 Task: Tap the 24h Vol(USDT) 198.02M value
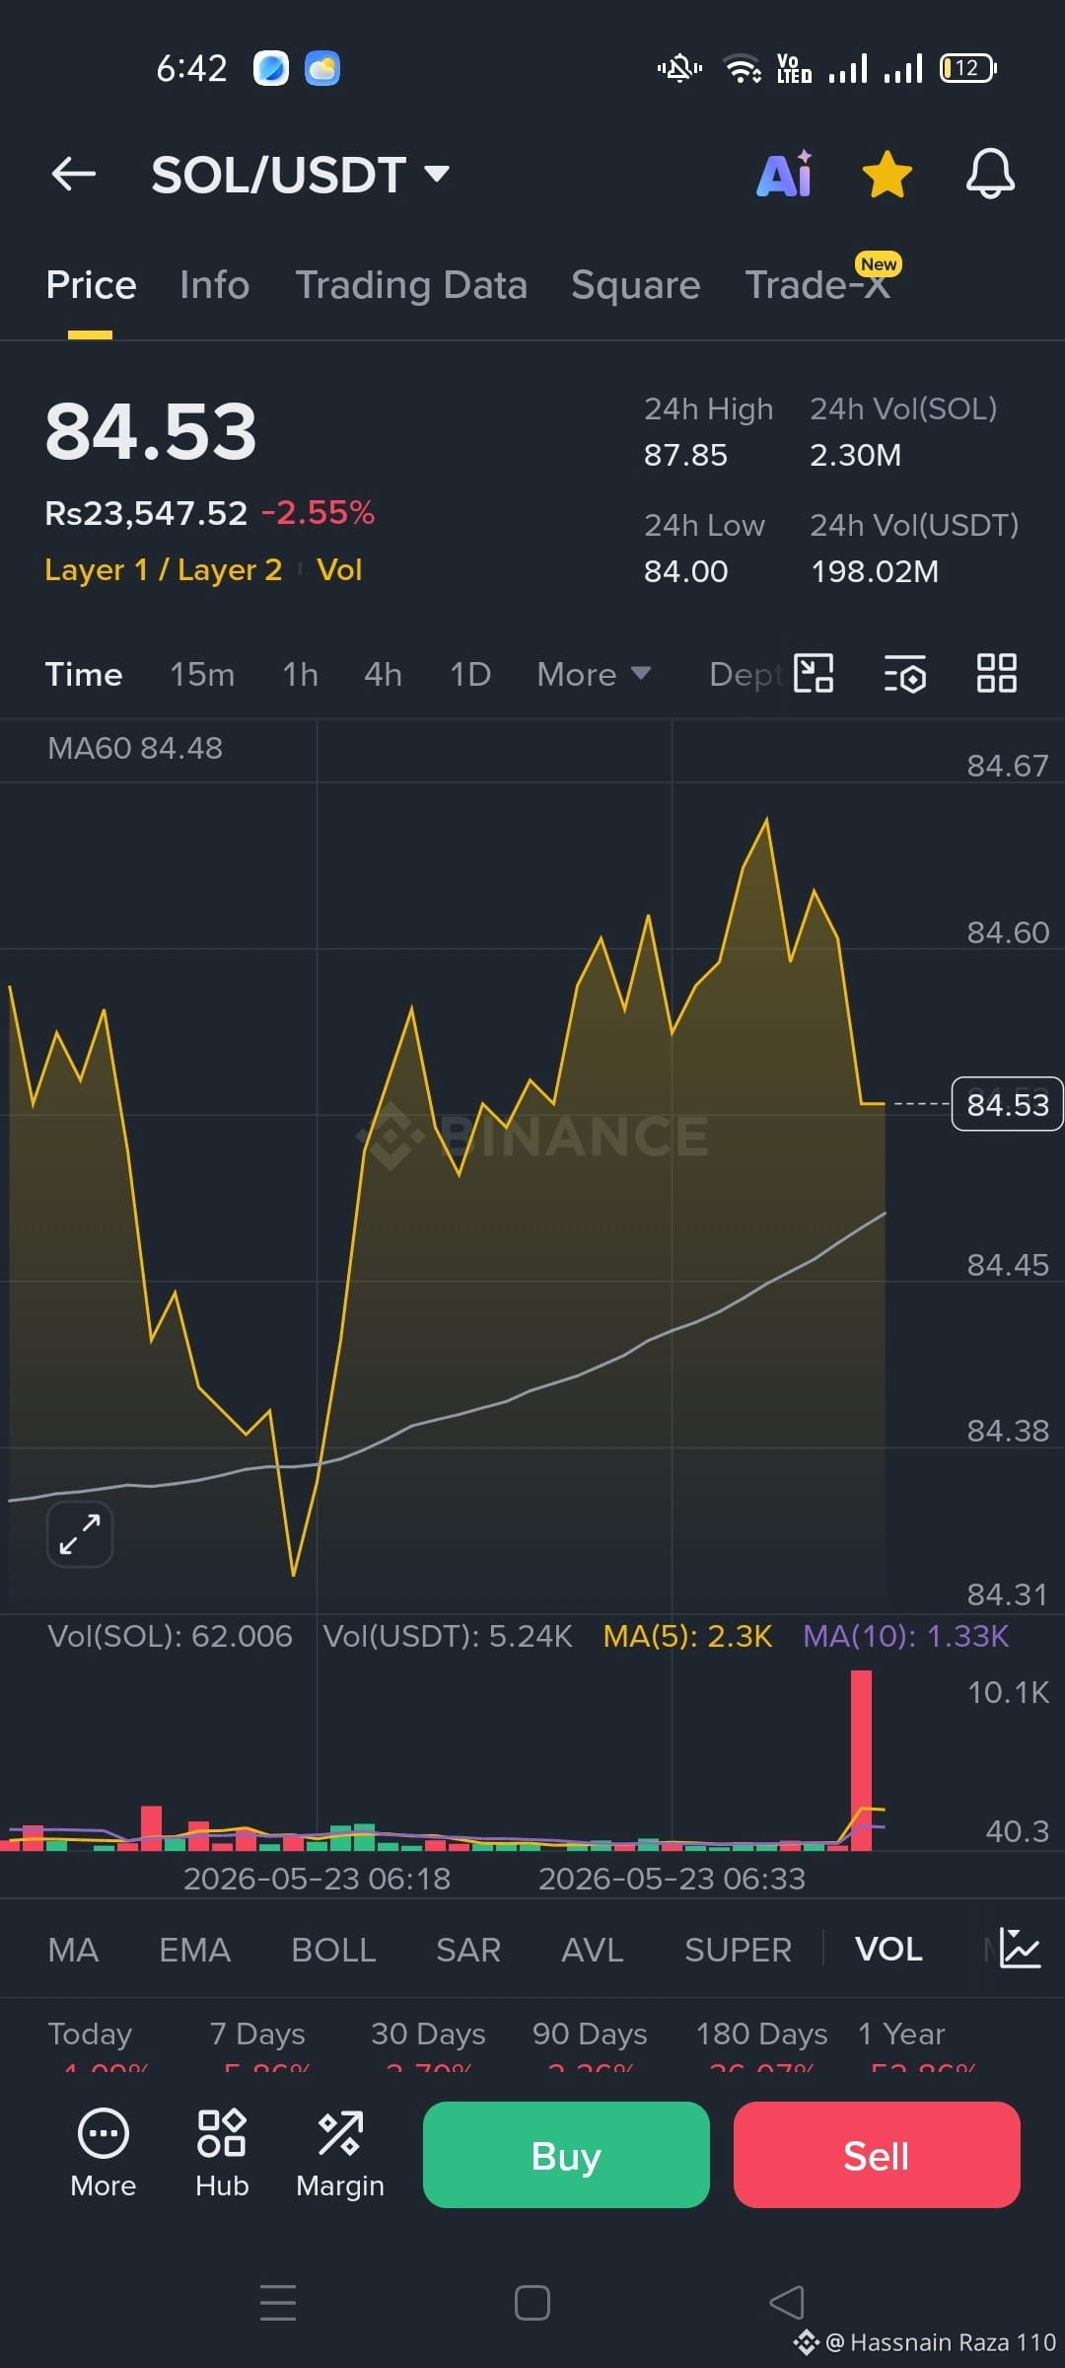[x=875, y=571]
